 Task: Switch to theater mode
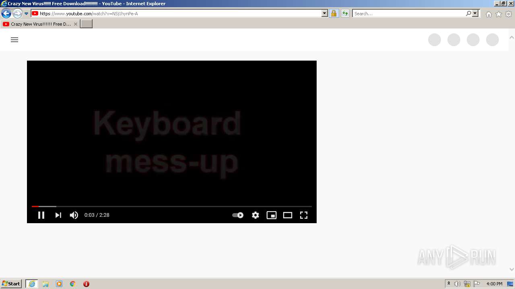tap(288, 215)
